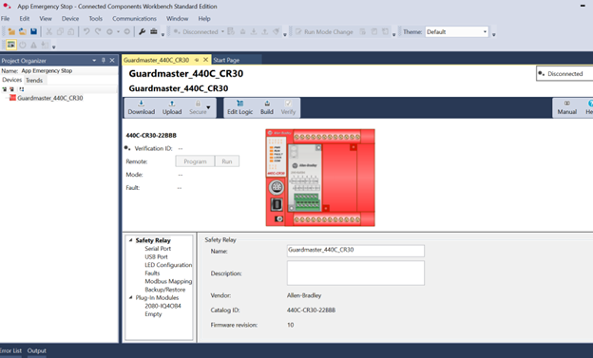
Task: Open the Device menu
Action: 70,19
